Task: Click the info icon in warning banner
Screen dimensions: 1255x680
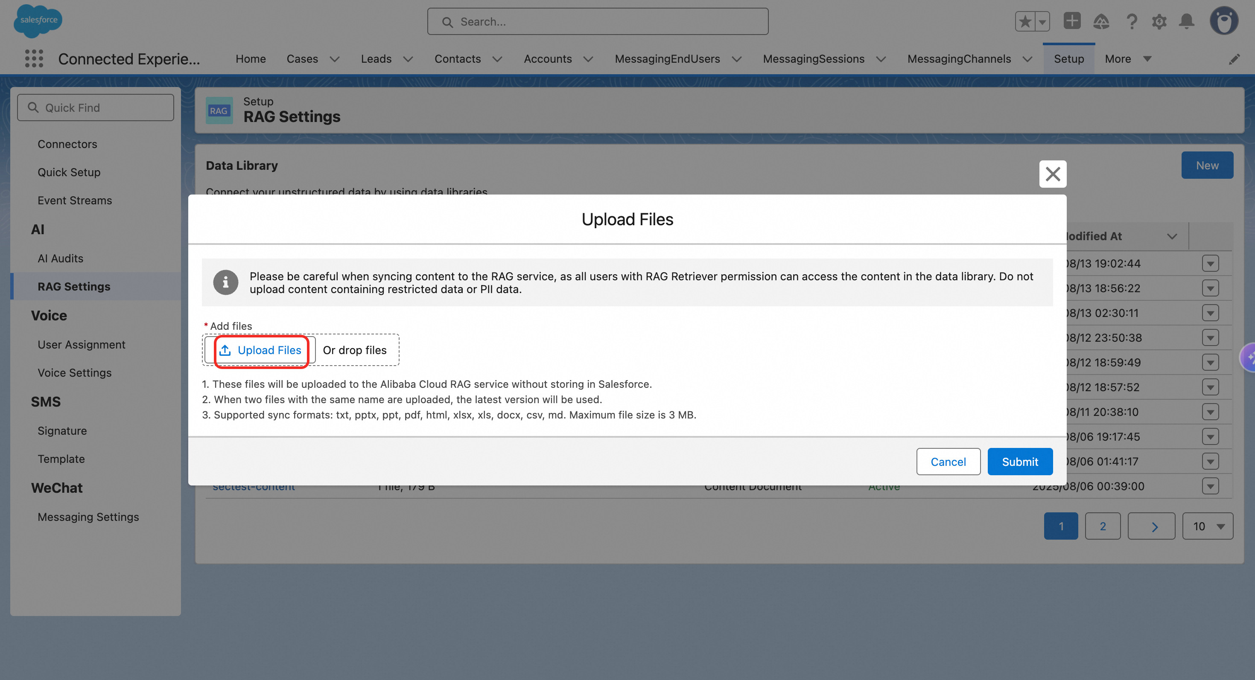Action: (225, 282)
